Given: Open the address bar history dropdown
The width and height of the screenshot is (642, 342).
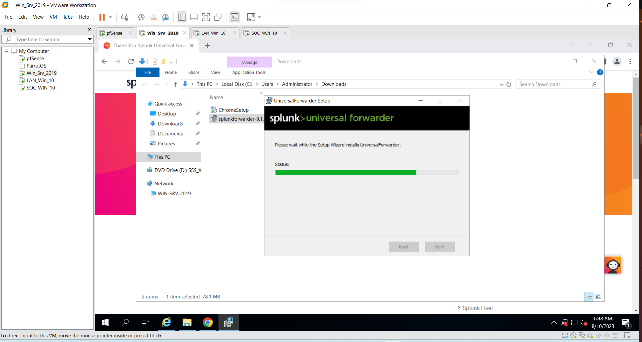Looking at the screenshot, I should (501, 85).
